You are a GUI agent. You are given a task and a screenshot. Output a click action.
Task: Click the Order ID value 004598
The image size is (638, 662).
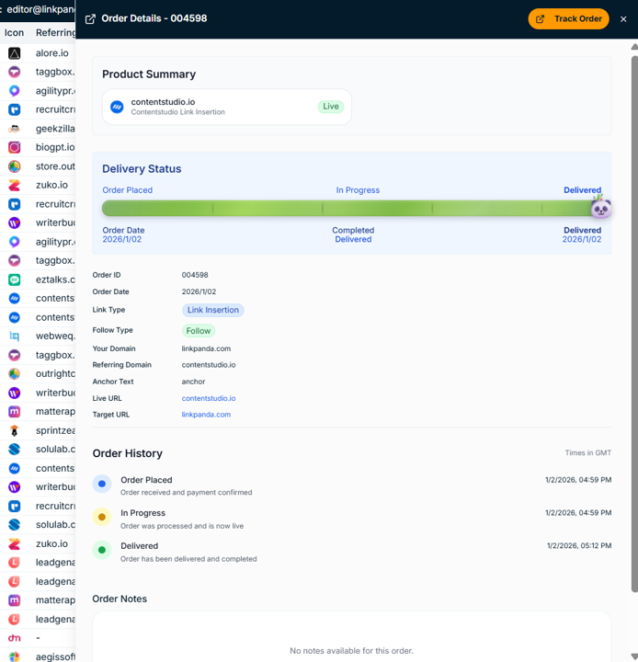click(x=195, y=275)
